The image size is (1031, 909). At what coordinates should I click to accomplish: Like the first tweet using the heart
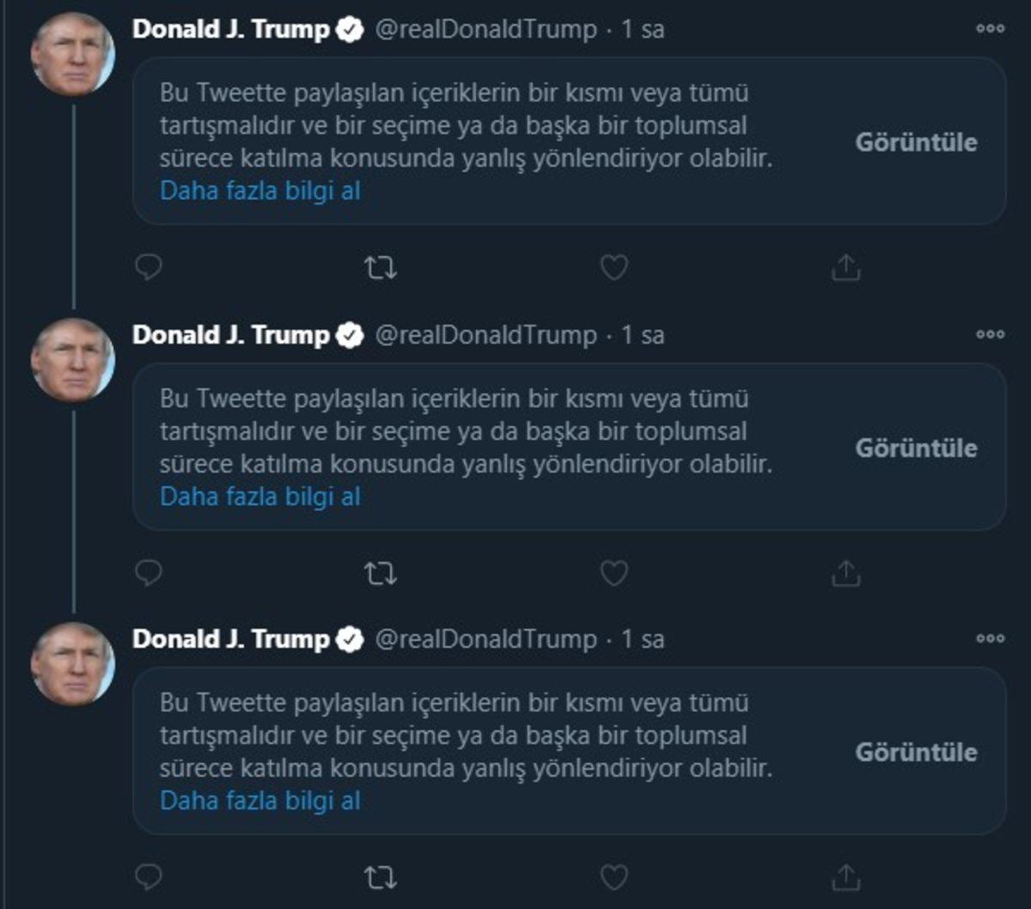(613, 267)
